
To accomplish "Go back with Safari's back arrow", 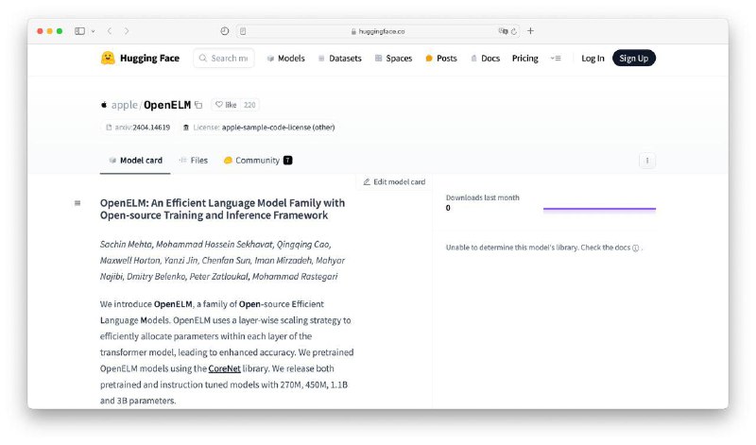I will (110, 31).
